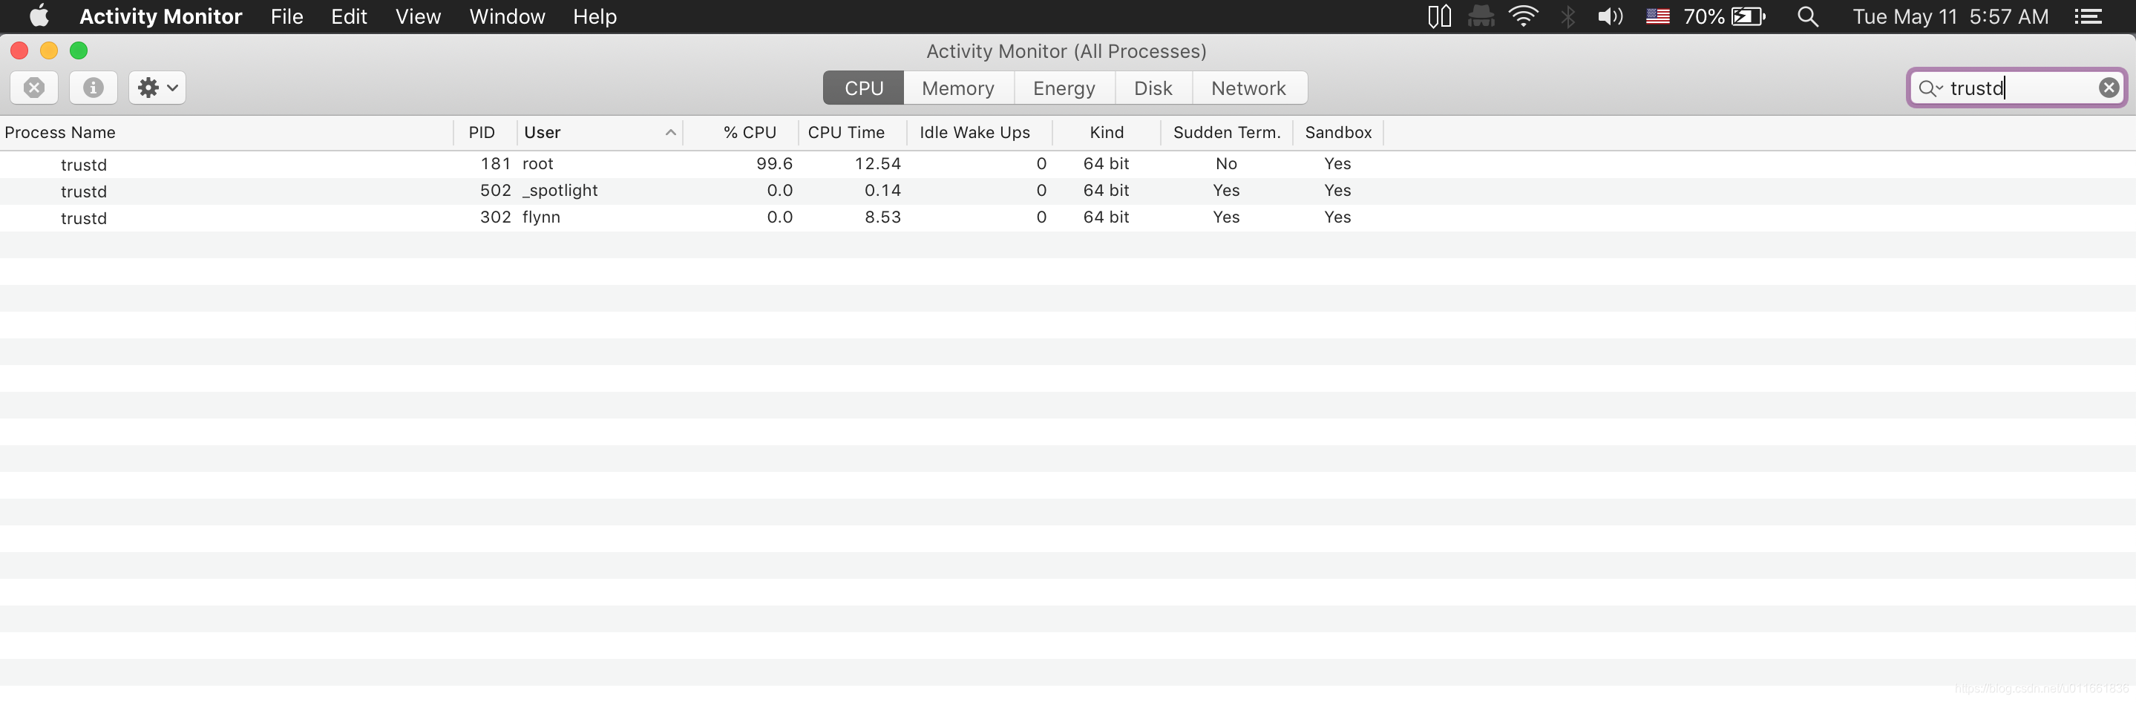The image size is (2136, 702).
Task: Open the Bluetooth status menu
Action: (1567, 16)
